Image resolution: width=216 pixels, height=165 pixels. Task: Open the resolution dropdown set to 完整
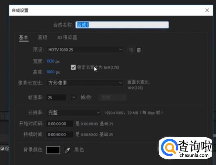pyautogui.click(x=74, y=113)
